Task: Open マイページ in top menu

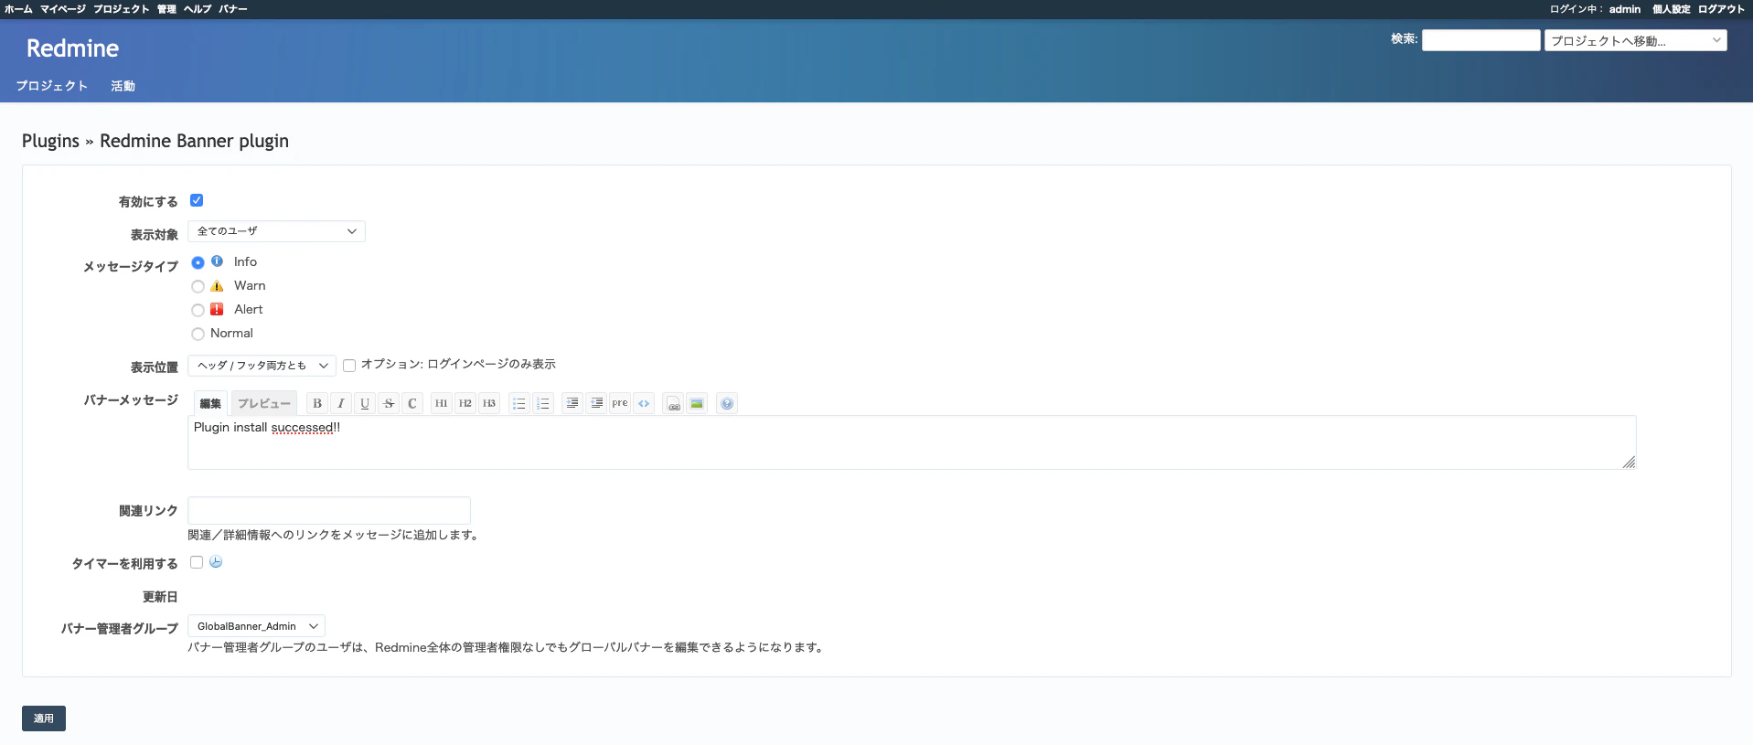Action: 63,9
